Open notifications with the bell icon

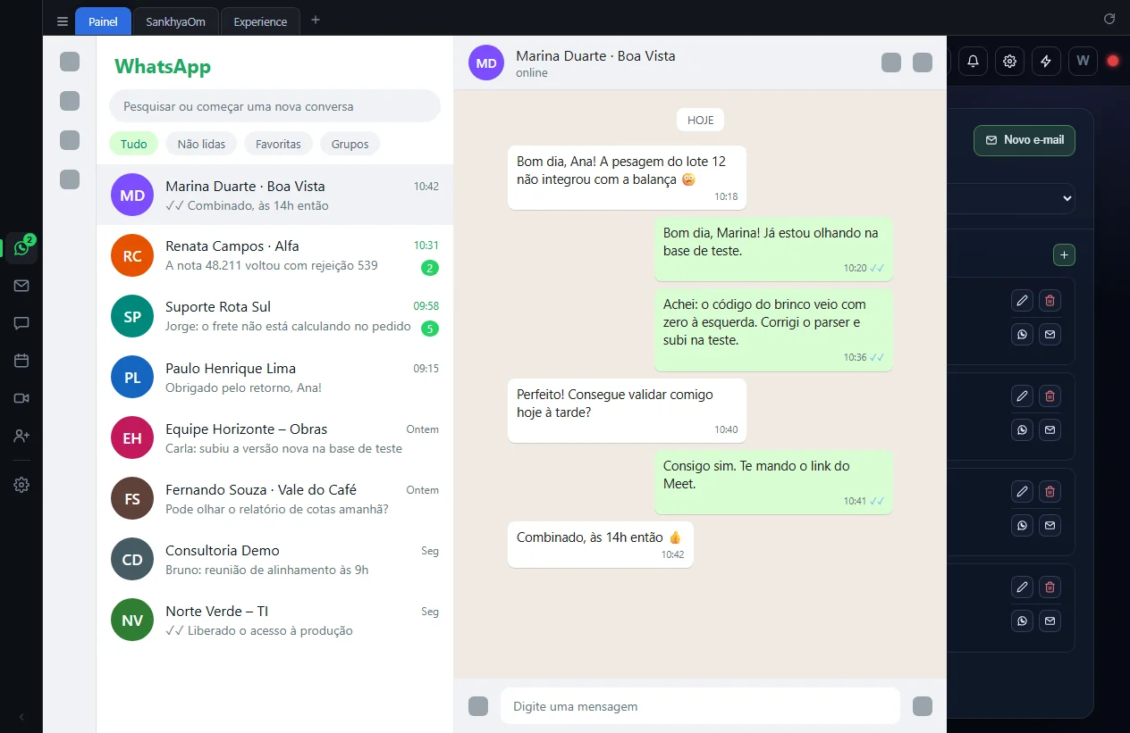[x=973, y=61]
